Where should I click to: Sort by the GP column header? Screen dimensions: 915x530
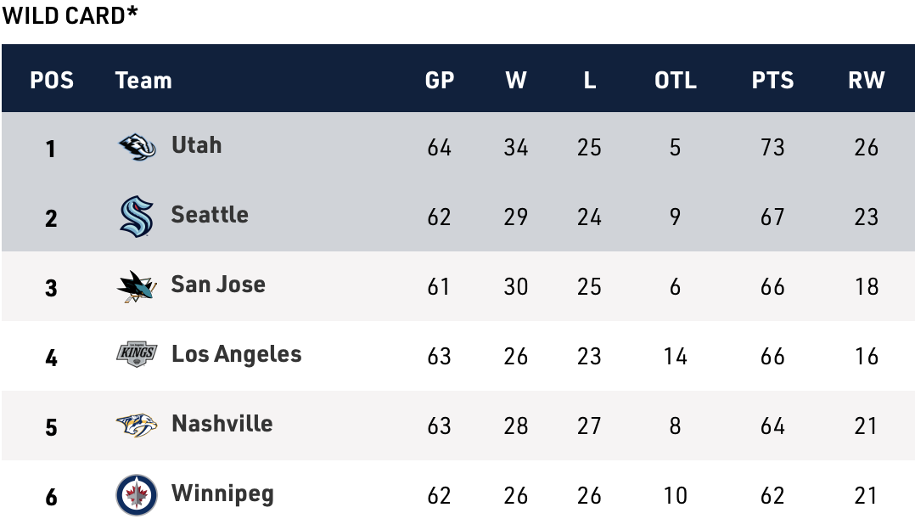coord(440,81)
